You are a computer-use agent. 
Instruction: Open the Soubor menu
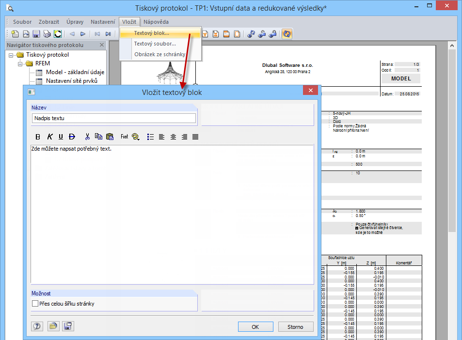pyautogui.click(x=22, y=22)
